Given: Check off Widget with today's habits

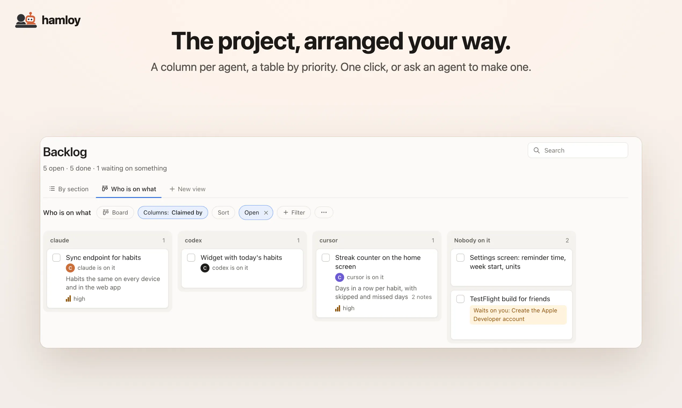Looking at the screenshot, I should point(191,258).
